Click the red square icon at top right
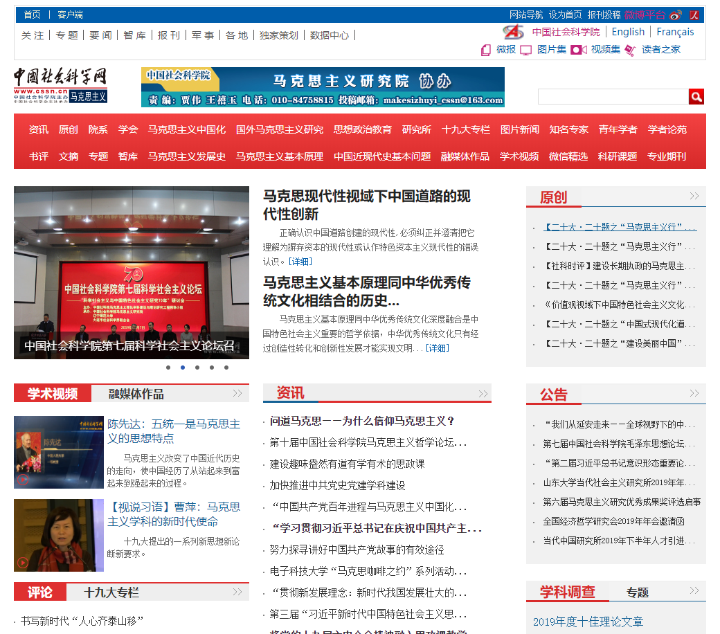 (x=694, y=15)
